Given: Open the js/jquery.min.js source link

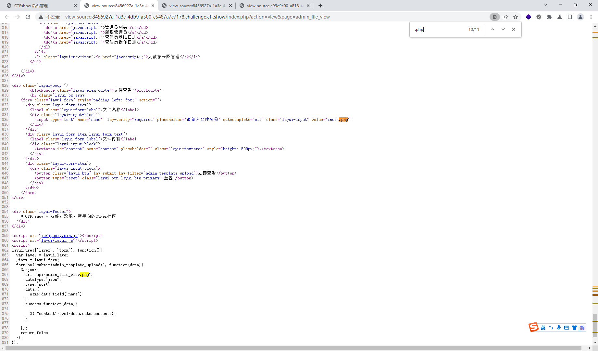Looking at the screenshot, I should pyautogui.click(x=60, y=236).
